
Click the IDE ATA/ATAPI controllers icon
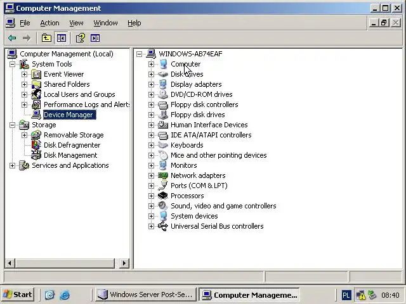tap(163, 135)
